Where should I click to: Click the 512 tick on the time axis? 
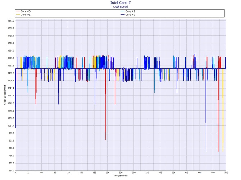[x=226, y=173]
